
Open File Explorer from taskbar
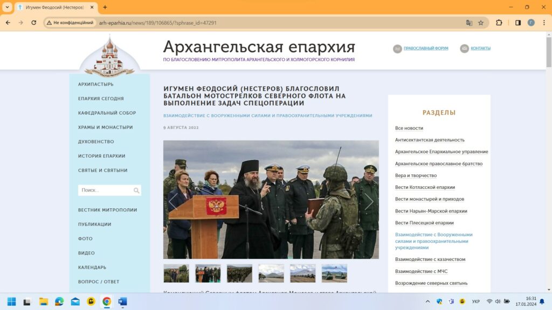point(43,301)
